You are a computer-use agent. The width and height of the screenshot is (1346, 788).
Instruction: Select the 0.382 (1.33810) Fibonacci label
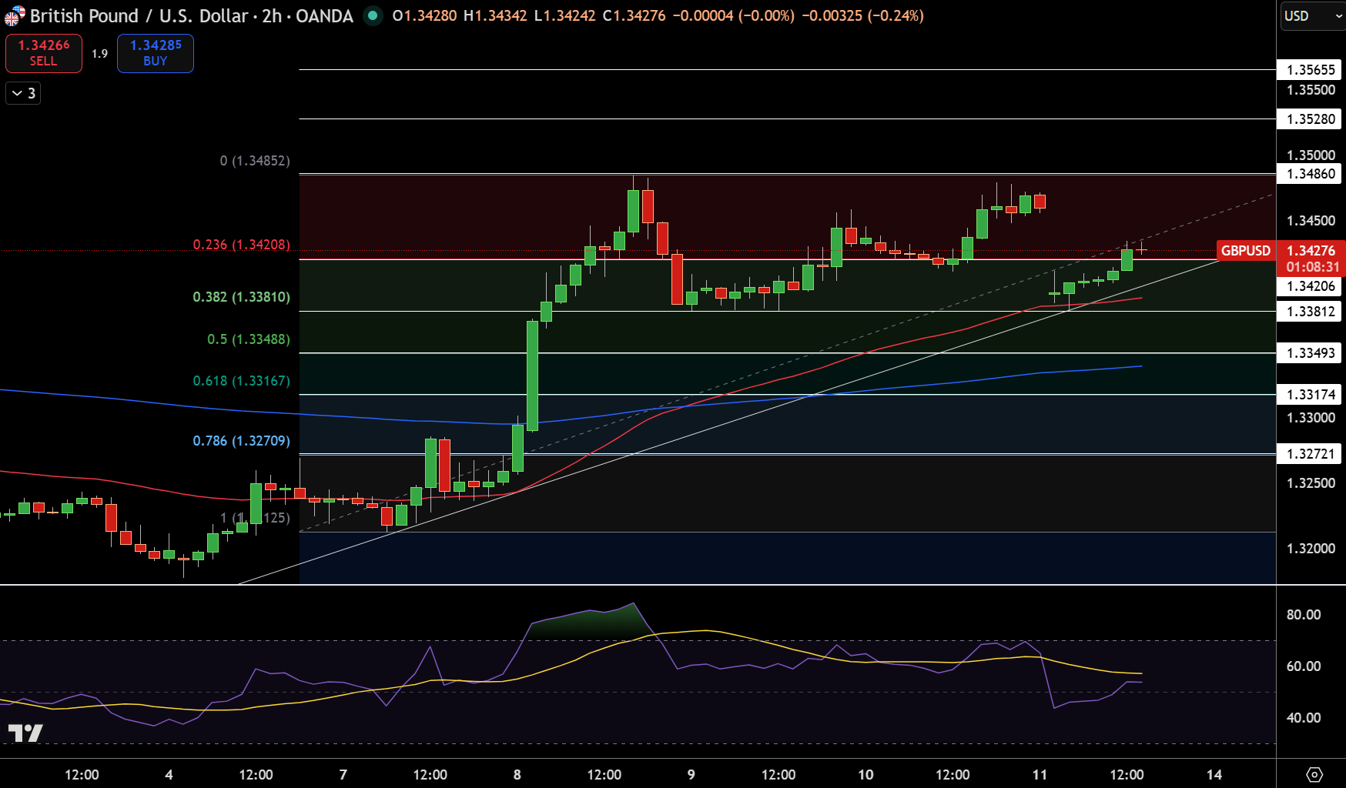pos(241,297)
